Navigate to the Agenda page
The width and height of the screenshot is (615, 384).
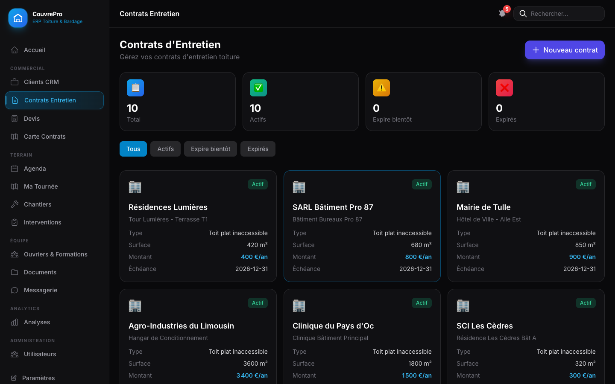coord(54,169)
